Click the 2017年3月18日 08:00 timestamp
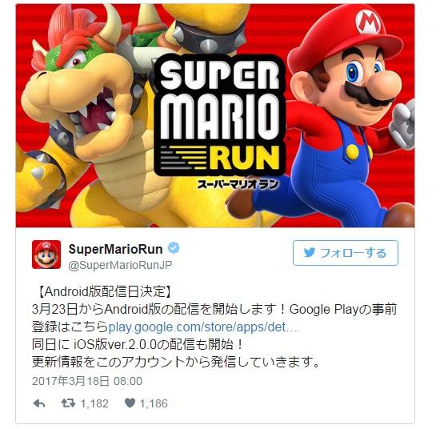 [87, 381]
